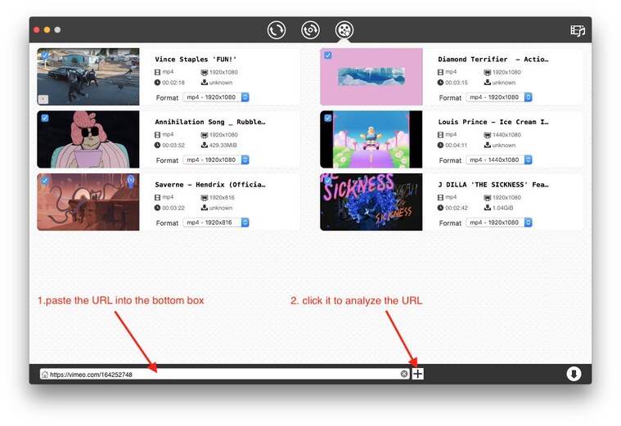Image resolution: width=621 pixels, height=426 pixels.
Task: Open Format dropdown for Louis Prince Ice Cream
Action: click(x=499, y=160)
